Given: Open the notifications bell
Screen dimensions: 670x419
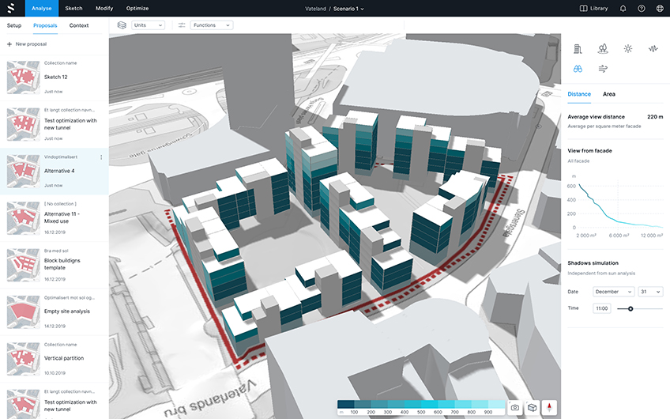Looking at the screenshot, I should click(x=623, y=8).
